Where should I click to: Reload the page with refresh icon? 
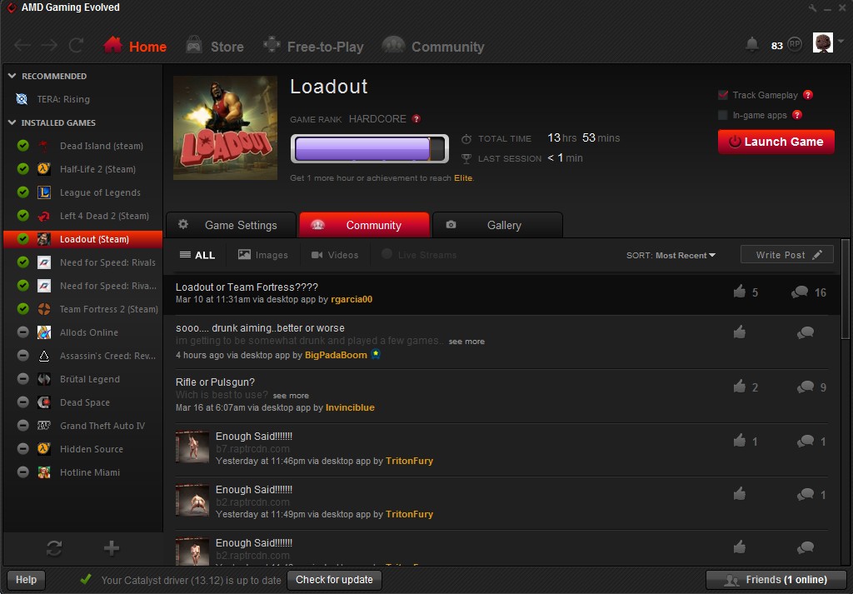click(76, 46)
